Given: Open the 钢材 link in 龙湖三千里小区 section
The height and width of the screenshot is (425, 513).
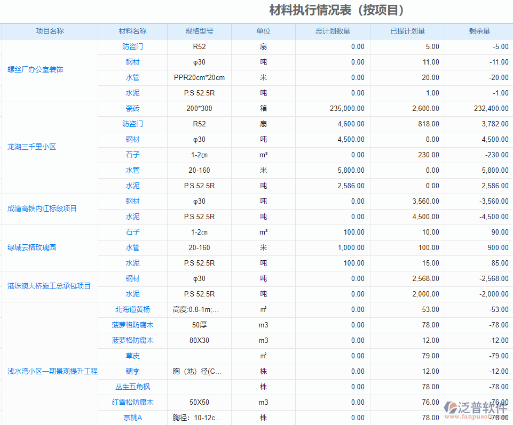Looking at the screenshot, I should (x=131, y=139).
